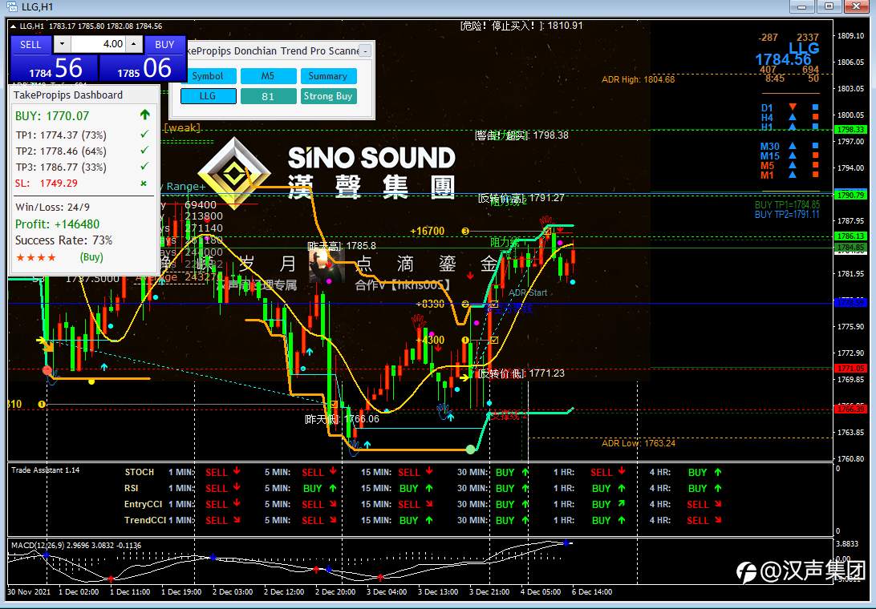Click the TrendCCI 1 HR BUY cell
This screenshot has width=876, height=609.
click(608, 520)
